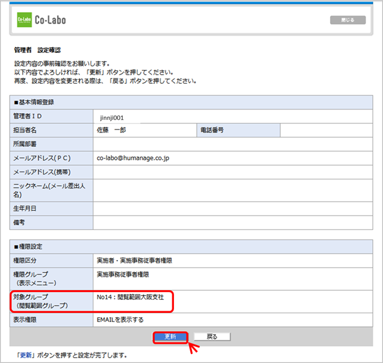Click the 管理者 設定確認 page heading

(x=37, y=50)
